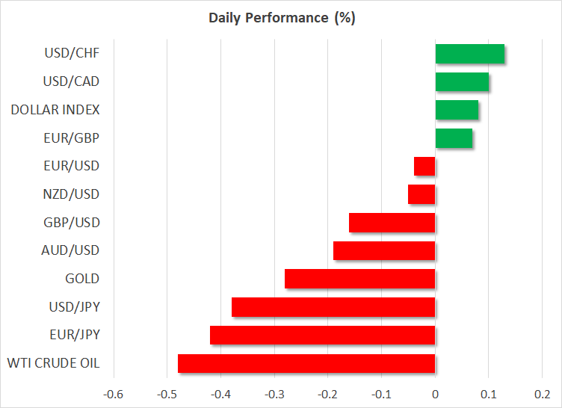Select the small red EUR/USD bar
The height and width of the screenshot is (408, 562).
[424, 166]
